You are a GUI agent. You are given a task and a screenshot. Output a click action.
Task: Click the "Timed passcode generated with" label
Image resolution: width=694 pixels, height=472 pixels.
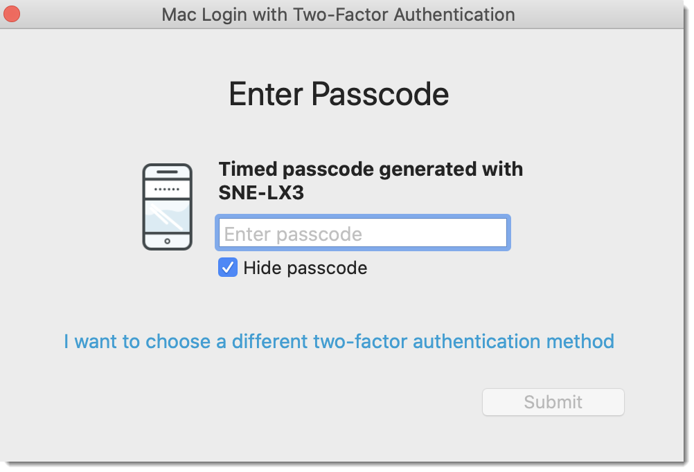371,169
